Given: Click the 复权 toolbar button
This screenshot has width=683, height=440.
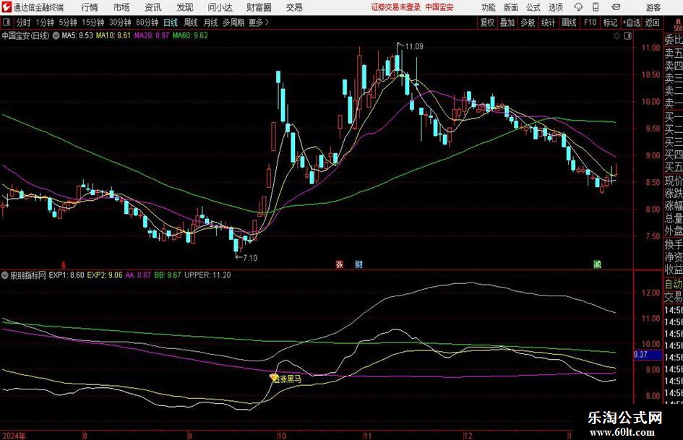Looking at the screenshot, I should click(x=487, y=22).
